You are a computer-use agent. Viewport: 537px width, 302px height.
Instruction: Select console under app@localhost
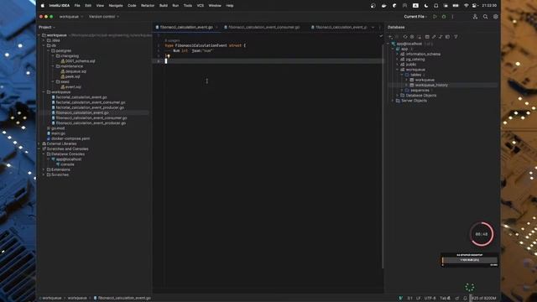click(65, 164)
